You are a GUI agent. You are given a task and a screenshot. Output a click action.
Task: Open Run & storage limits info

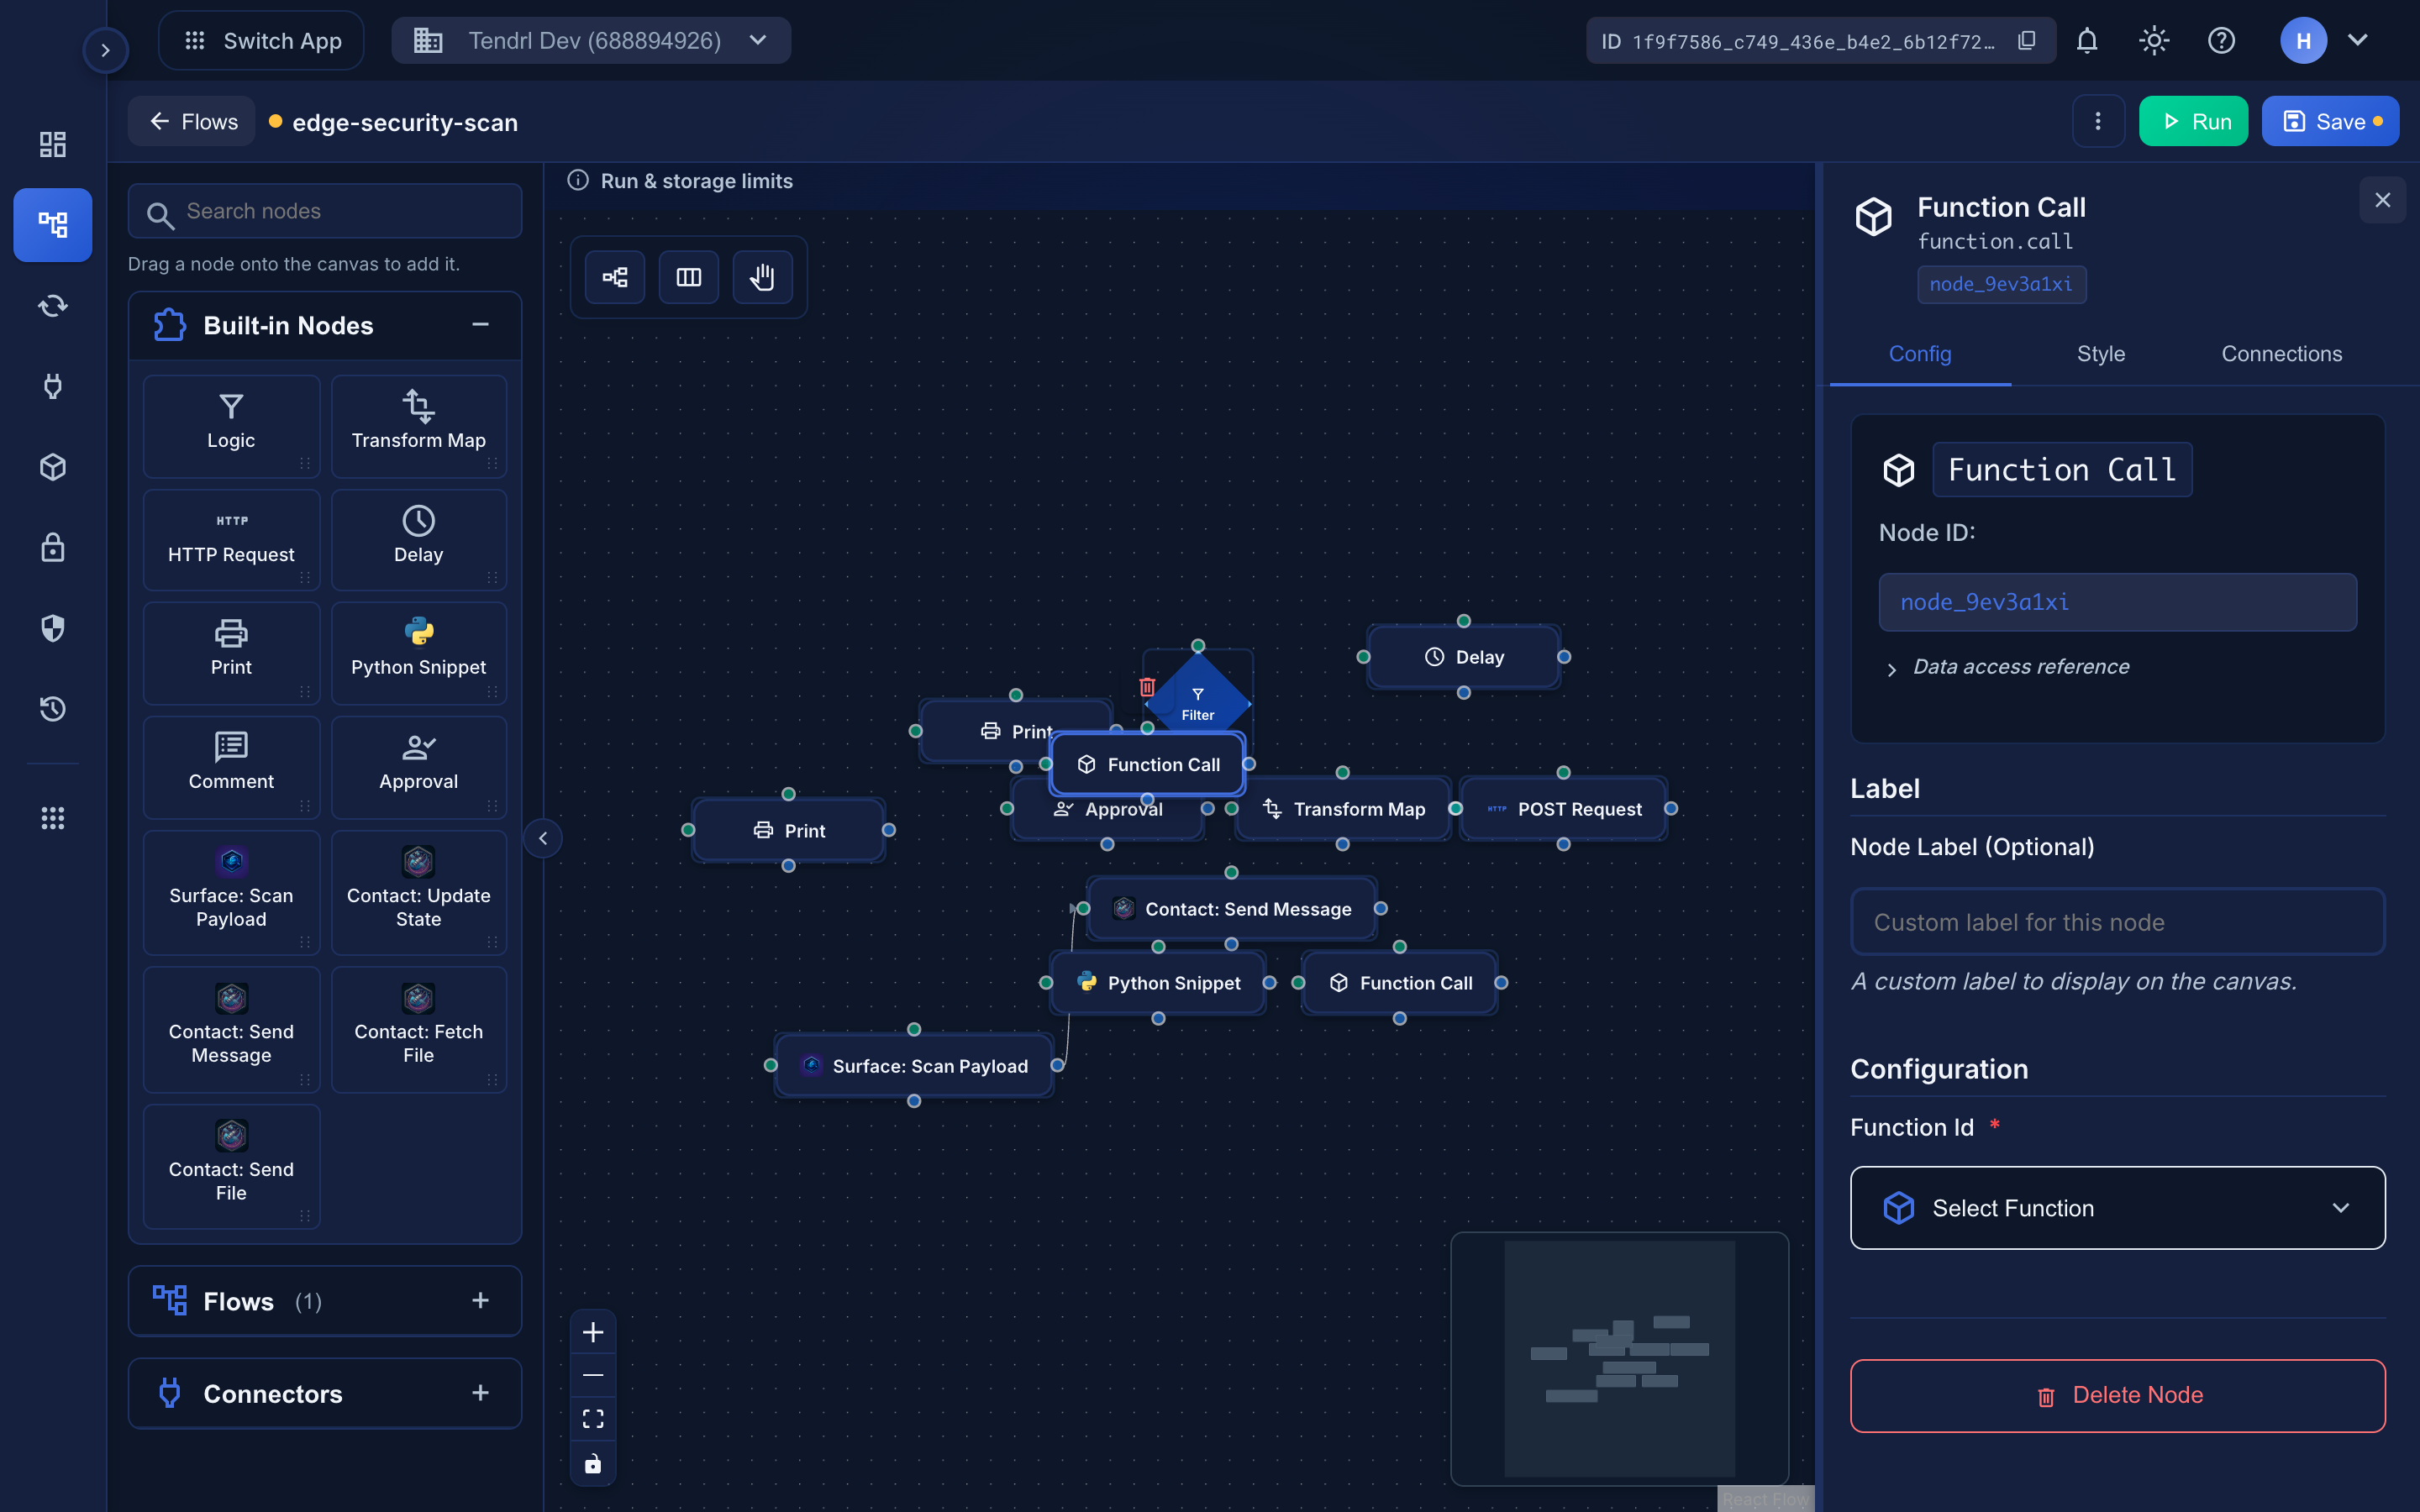(680, 181)
